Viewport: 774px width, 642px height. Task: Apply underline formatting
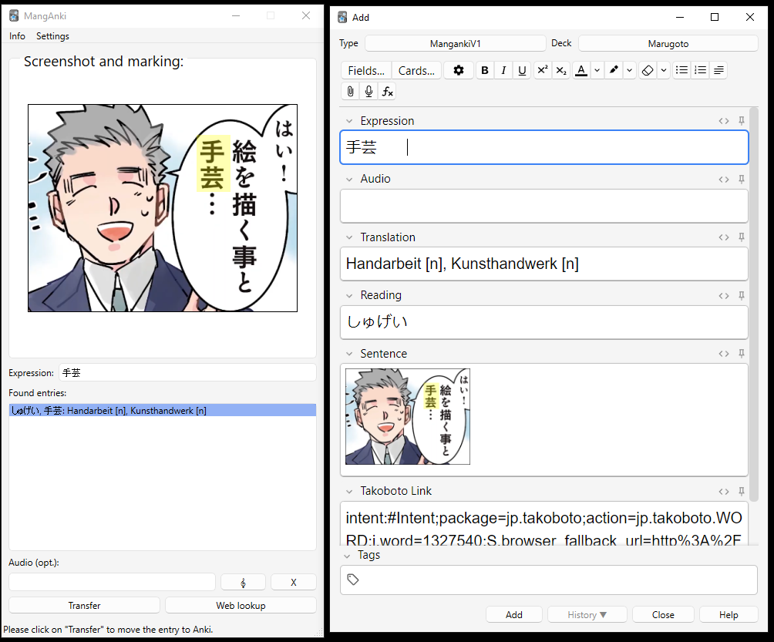click(x=522, y=70)
